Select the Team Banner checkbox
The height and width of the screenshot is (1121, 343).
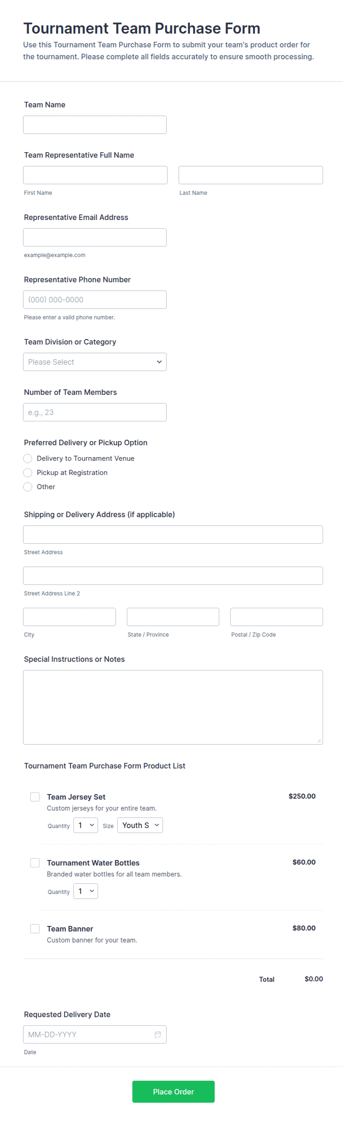point(35,928)
